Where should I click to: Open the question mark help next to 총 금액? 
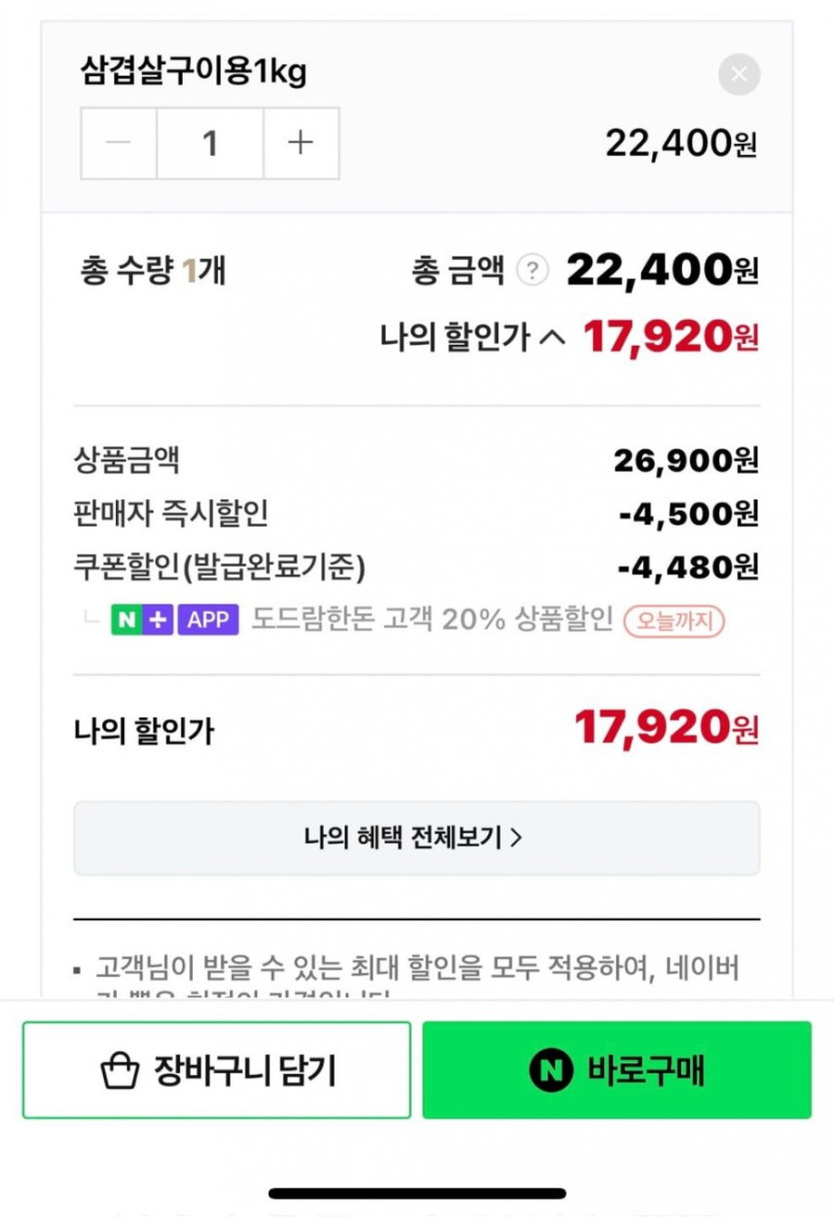tap(532, 270)
